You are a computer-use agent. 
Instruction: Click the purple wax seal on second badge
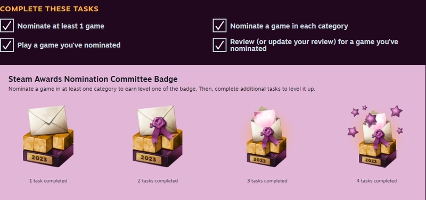point(158,124)
